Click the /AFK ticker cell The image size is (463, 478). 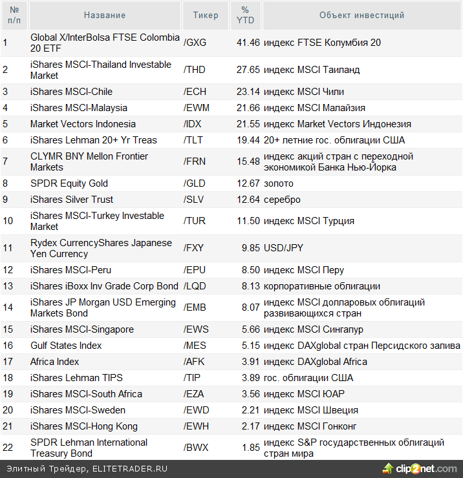tap(195, 362)
